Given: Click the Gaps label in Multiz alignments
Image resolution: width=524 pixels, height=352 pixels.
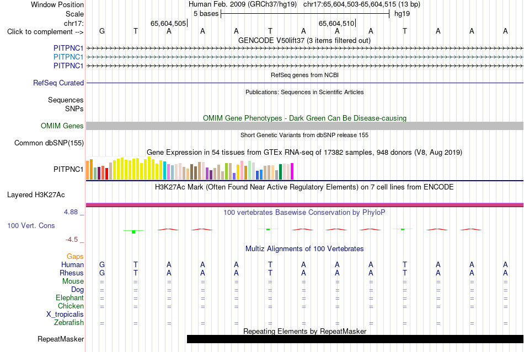Looking at the screenshot, I should click(75, 256).
